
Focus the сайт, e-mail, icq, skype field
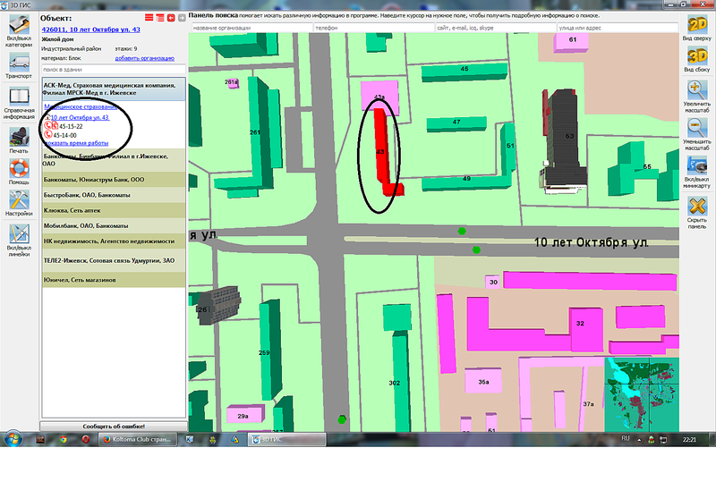pos(496,28)
